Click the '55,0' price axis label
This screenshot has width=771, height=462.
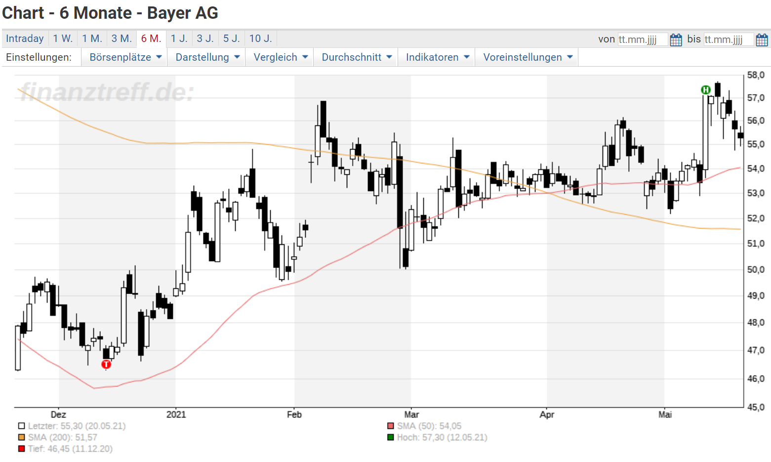click(756, 144)
